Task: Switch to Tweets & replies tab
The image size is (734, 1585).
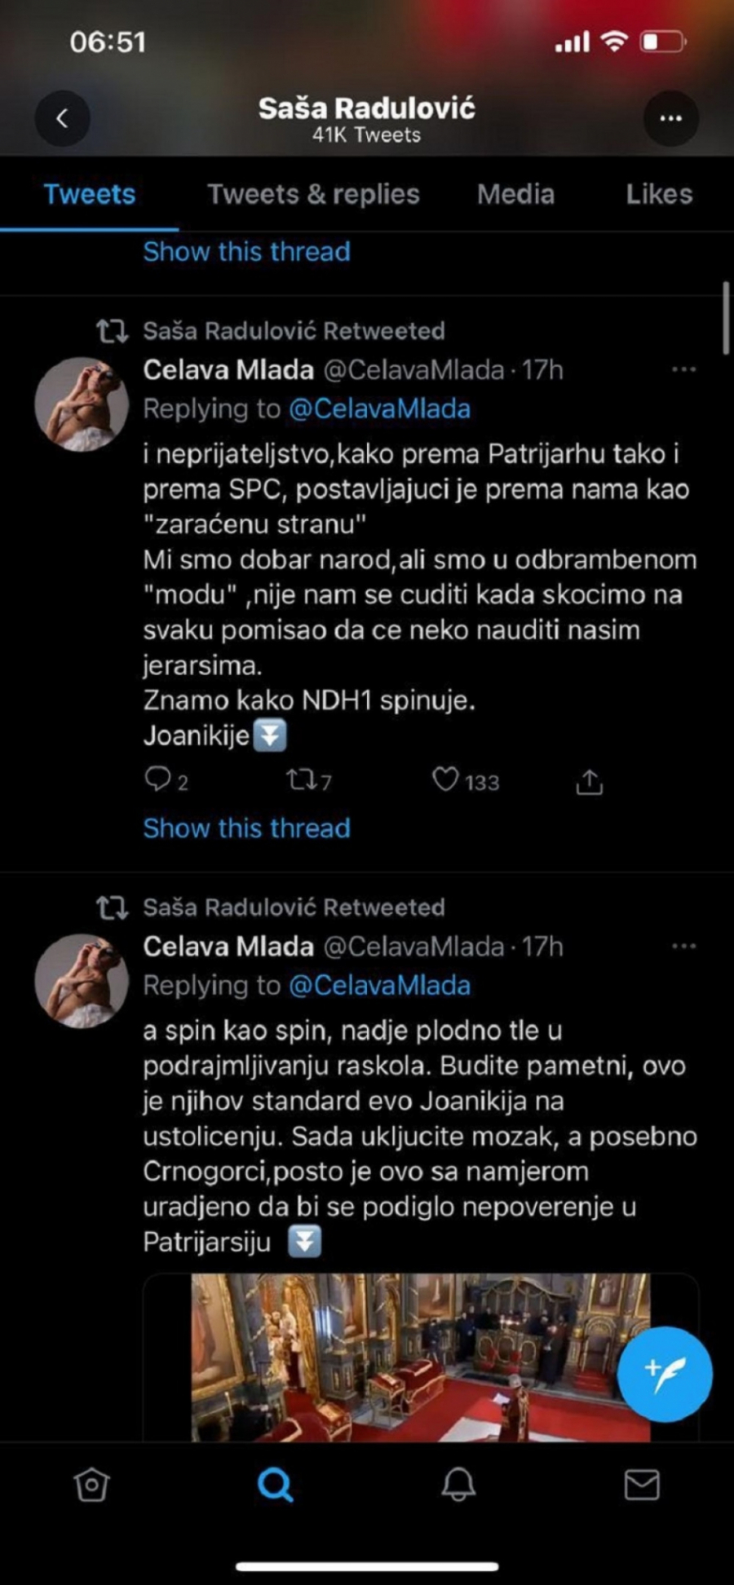Action: pyautogui.click(x=313, y=194)
